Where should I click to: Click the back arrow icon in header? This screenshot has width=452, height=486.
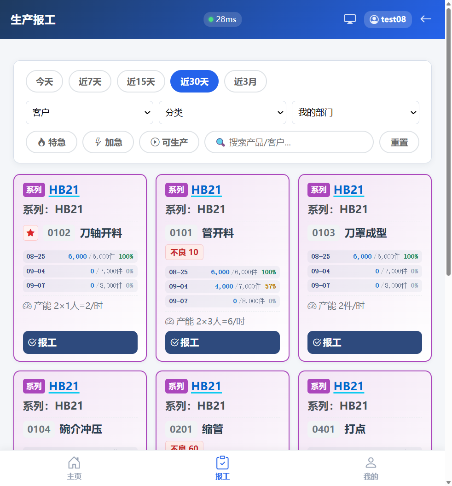tap(426, 19)
